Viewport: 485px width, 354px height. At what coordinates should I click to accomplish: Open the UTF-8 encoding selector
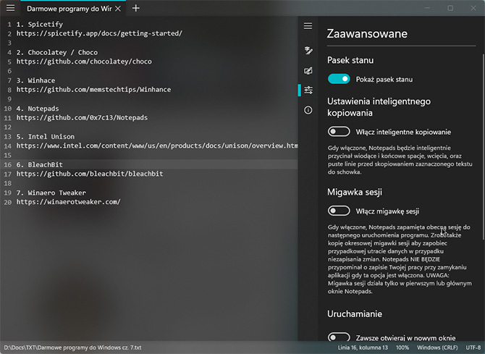[473, 347]
